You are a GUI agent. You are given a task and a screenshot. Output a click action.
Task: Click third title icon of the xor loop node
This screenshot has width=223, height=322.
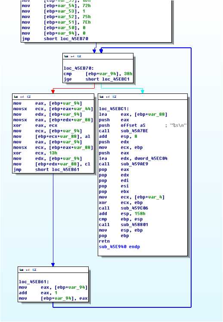[x=29, y=96]
